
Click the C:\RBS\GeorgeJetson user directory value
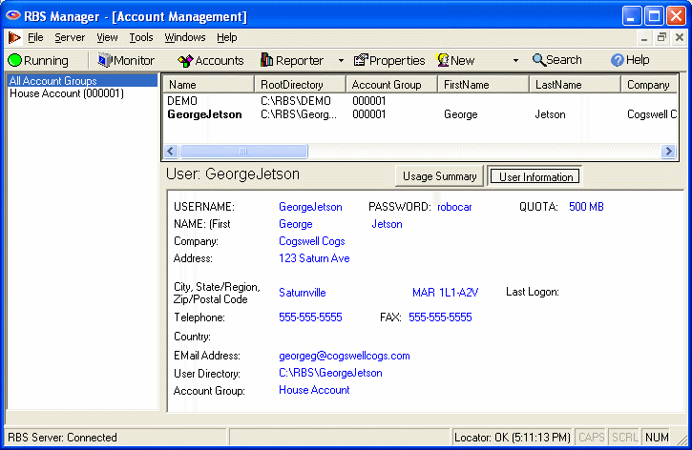pos(330,373)
